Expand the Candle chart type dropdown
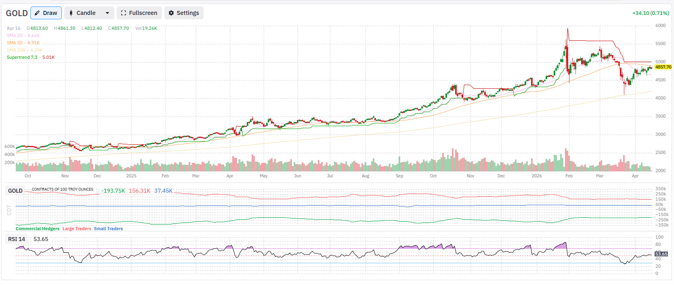 click(x=107, y=13)
